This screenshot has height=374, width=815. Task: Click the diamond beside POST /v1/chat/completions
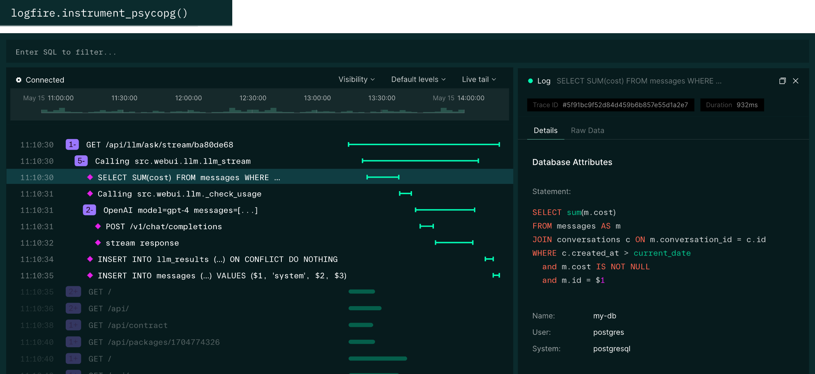99,226
